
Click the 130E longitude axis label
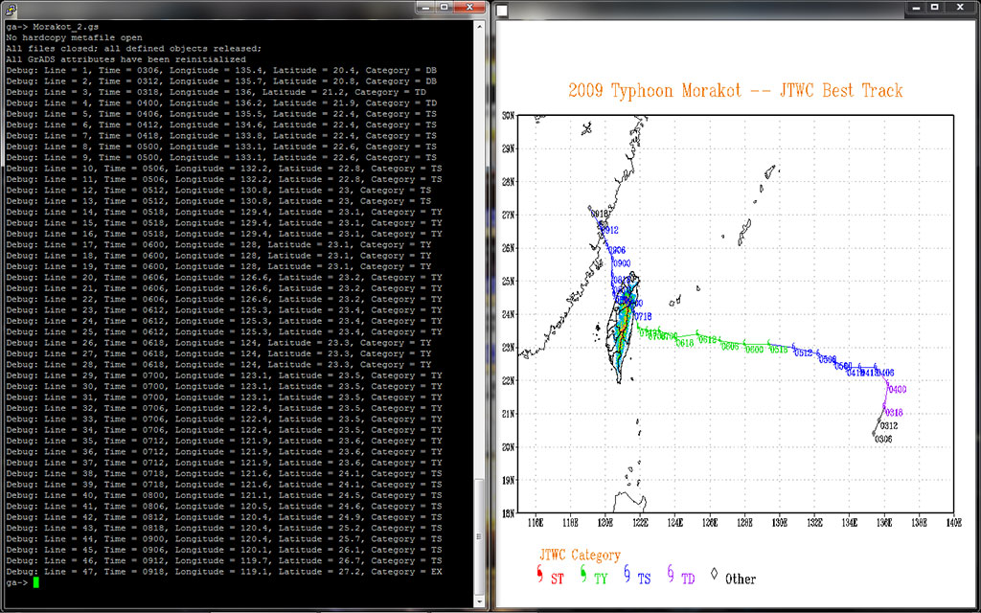tap(780, 522)
